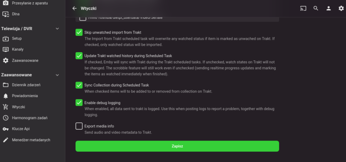
Task: Open Przesyłanie z aparatu camera icon
Action: point(6,3)
